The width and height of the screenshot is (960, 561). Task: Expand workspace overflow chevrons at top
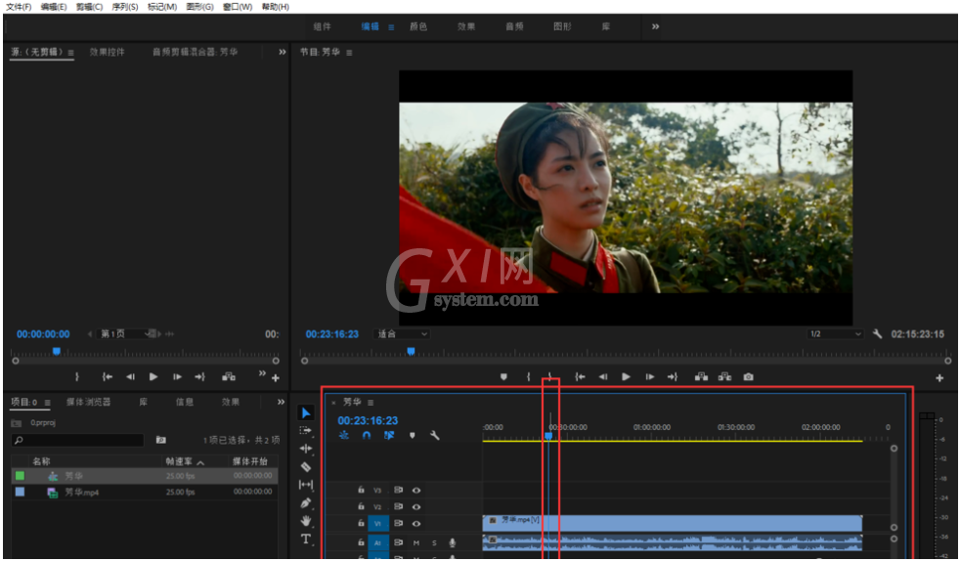coord(655,26)
